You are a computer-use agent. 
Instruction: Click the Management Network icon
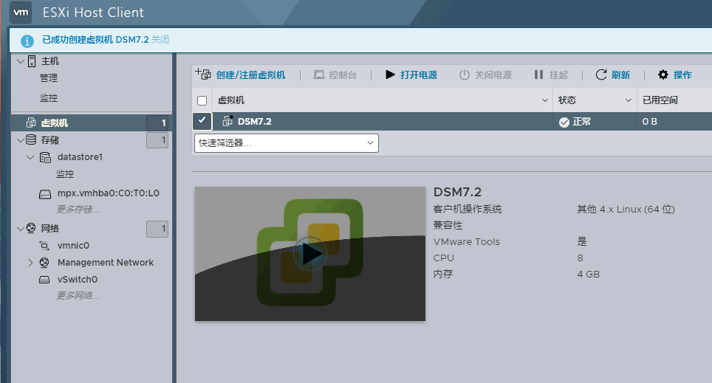44,262
